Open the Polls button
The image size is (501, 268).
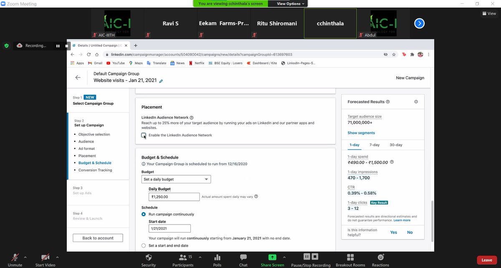[218, 259]
